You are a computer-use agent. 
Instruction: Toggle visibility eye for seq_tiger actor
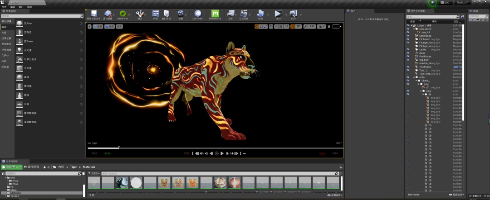coord(408,60)
